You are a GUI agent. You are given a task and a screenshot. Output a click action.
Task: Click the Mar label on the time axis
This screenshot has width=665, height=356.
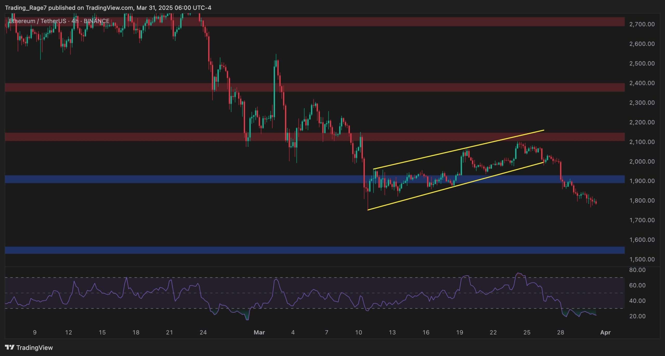click(x=259, y=332)
